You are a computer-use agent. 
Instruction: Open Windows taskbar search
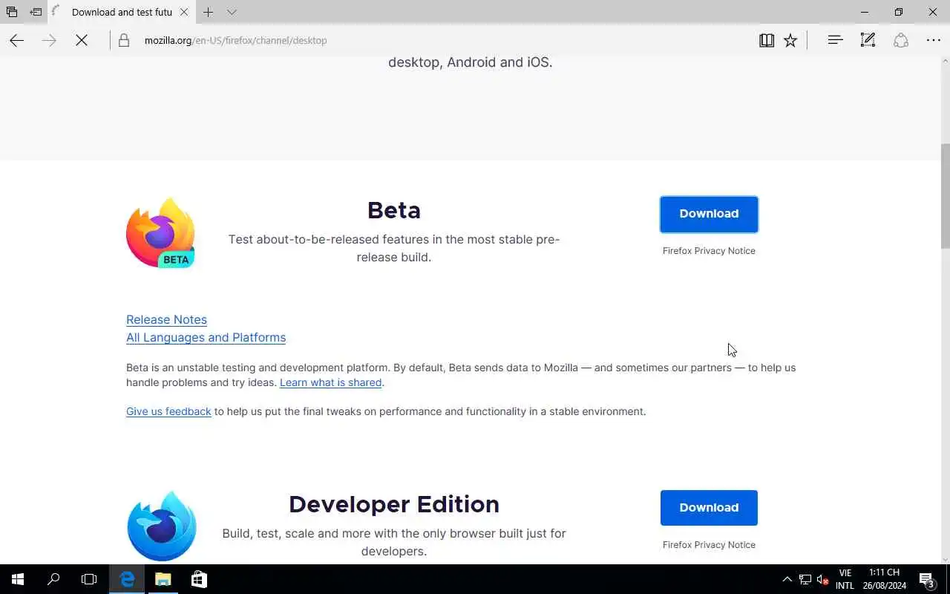pyautogui.click(x=53, y=579)
